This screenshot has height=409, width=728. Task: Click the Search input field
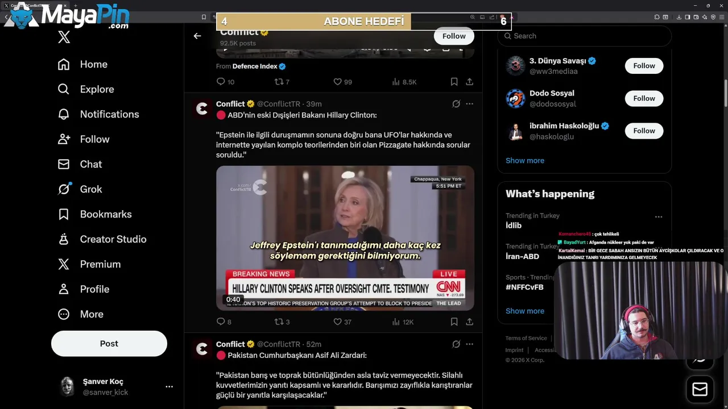coord(585,36)
